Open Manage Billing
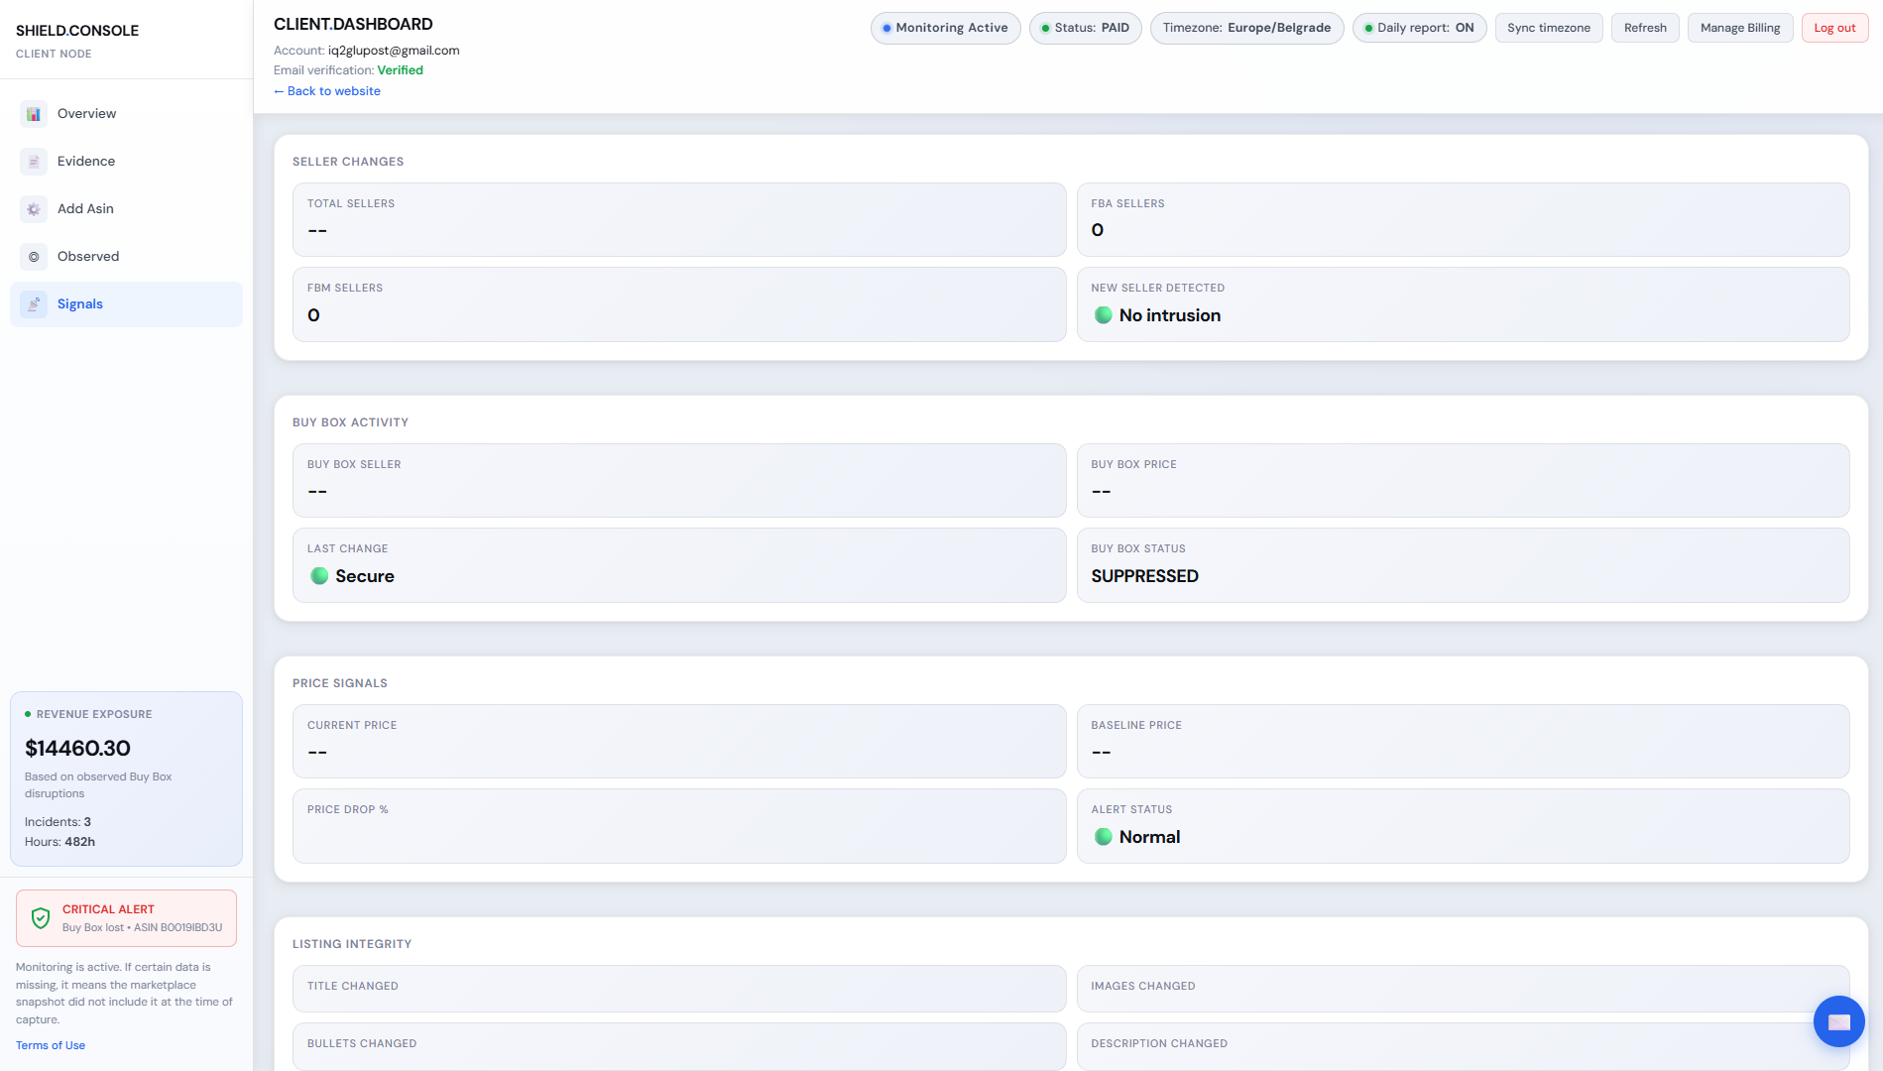This screenshot has width=1883, height=1071. coord(1739,28)
